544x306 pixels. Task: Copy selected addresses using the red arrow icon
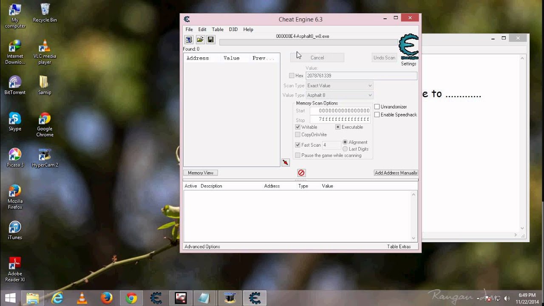click(286, 162)
